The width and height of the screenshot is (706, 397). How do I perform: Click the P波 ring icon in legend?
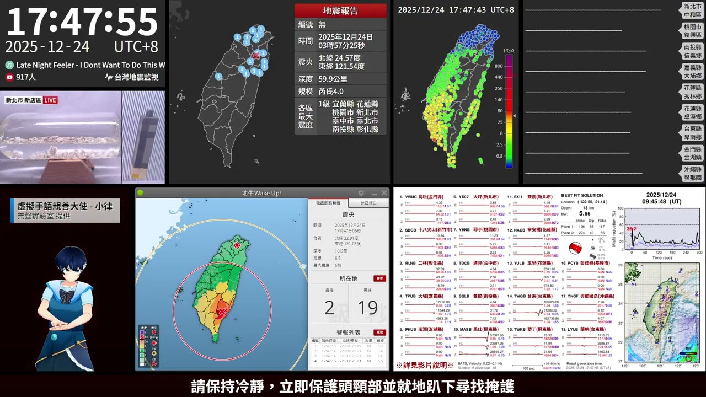coord(154,353)
